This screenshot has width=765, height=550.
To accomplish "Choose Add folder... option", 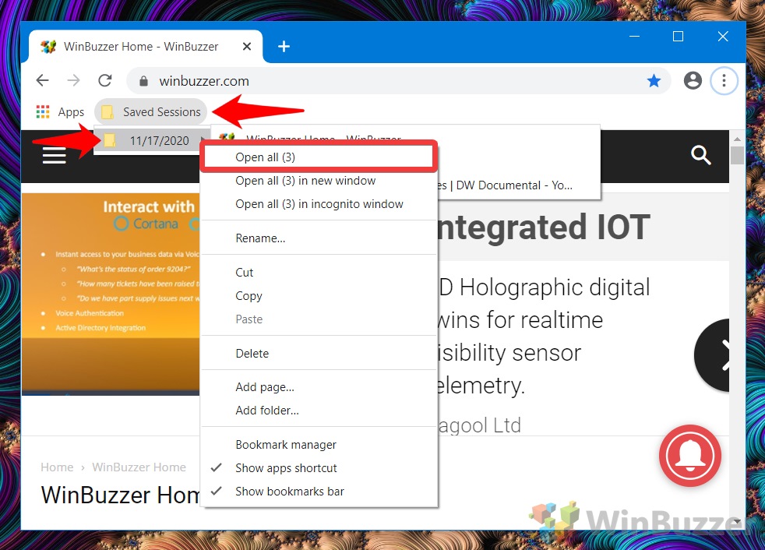I will point(318,411).
